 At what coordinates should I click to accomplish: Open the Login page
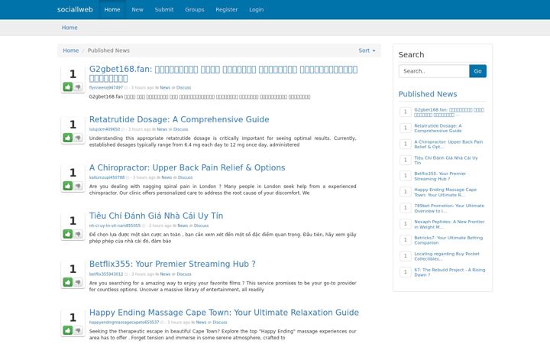click(257, 9)
